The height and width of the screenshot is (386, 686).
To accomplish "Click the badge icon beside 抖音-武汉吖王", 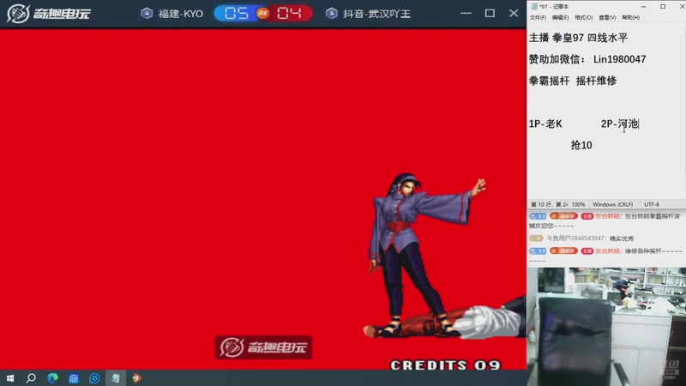I will (x=332, y=14).
